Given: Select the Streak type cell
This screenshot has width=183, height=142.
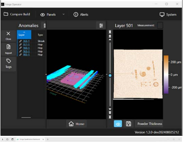Looking at the screenshot, I should [41, 41].
